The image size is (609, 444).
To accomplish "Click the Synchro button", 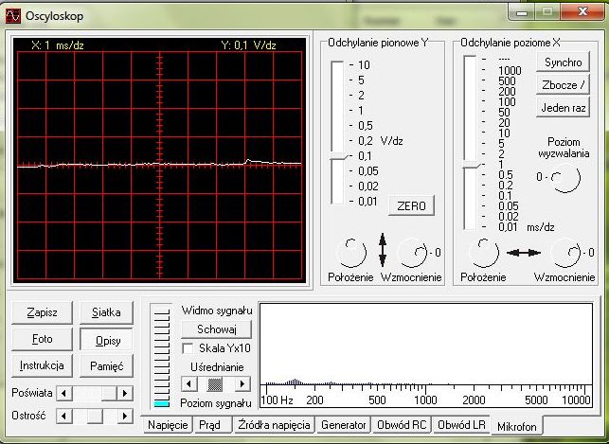I will click(563, 62).
